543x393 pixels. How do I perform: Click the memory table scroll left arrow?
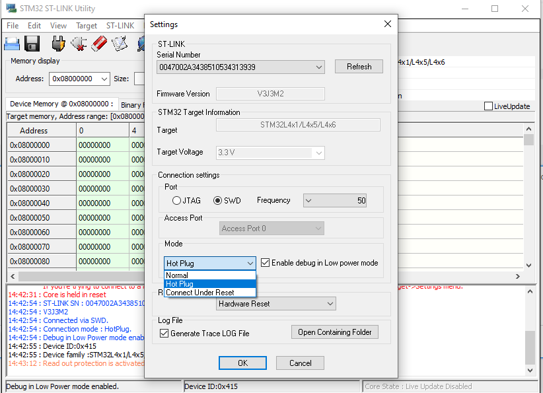[13, 276]
